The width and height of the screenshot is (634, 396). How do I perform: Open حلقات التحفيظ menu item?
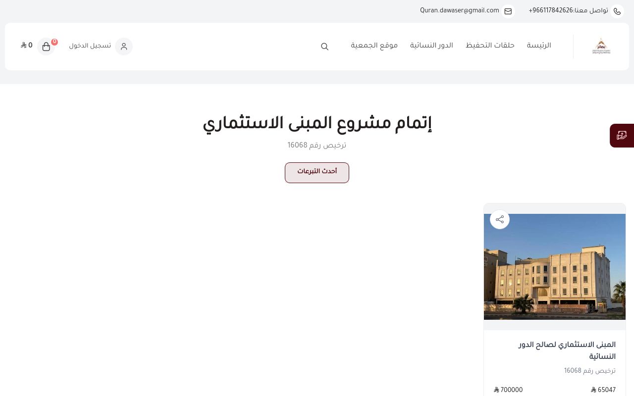click(490, 46)
